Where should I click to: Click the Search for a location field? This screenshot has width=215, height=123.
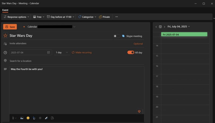tap(54, 61)
